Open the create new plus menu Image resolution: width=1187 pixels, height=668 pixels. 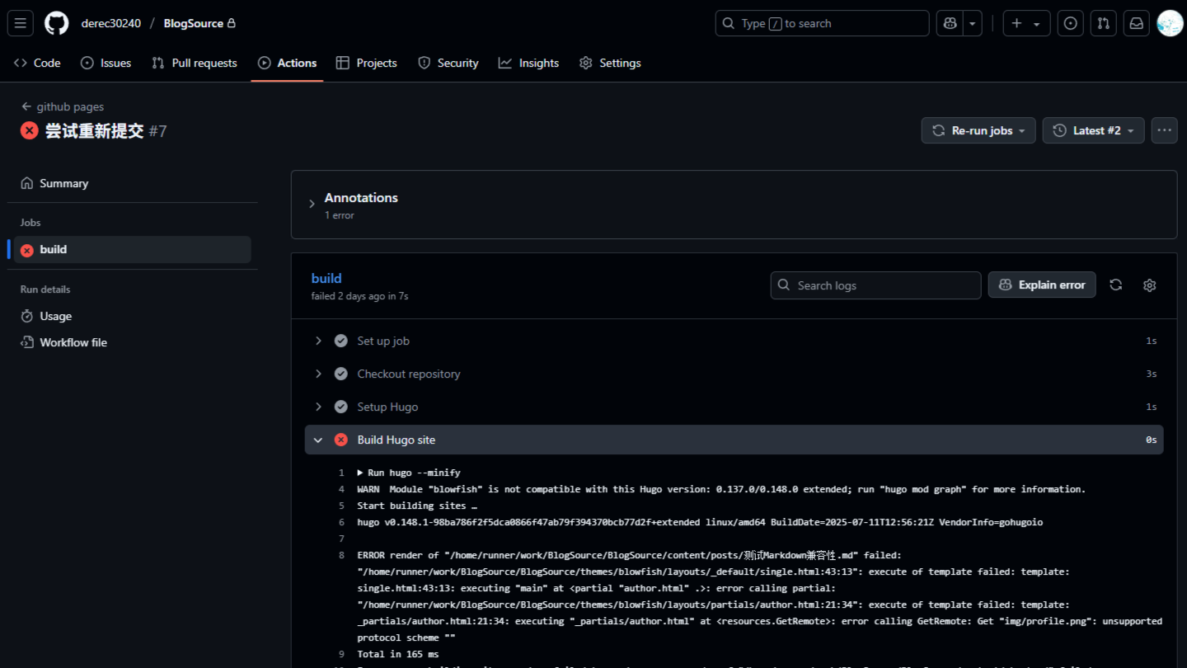pos(1026,23)
